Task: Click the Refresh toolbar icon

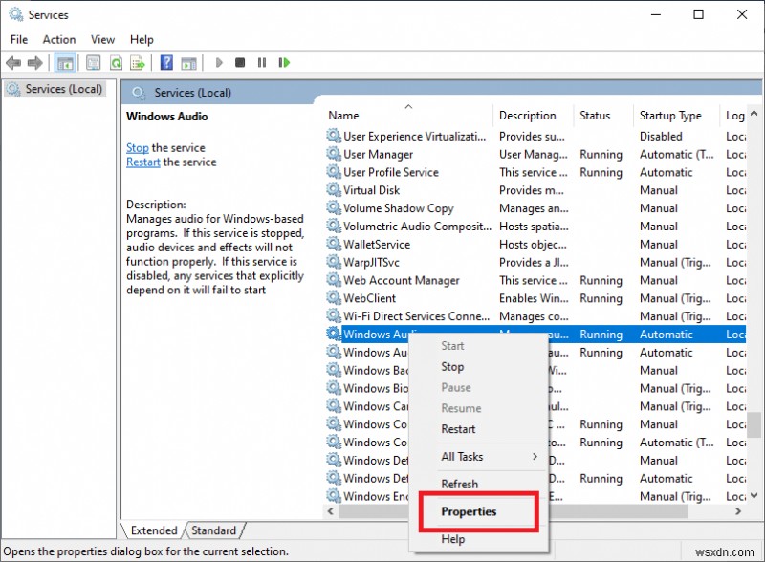Action: [x=116, y=63]
